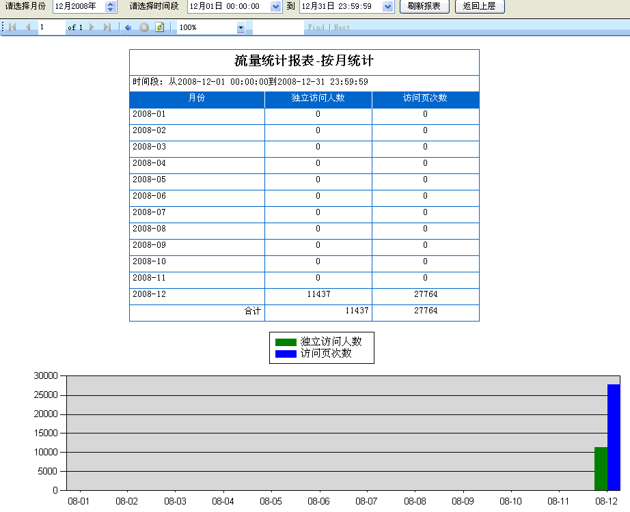This screenshot has width=630, height=512.
Task: Click the blue 访问页次数 bar for 08-12
Action: click(x=614, y=437)
